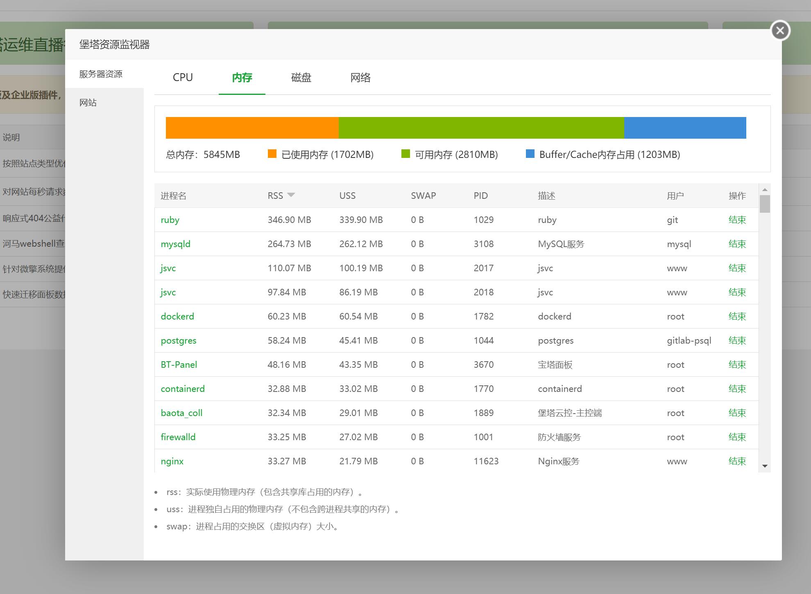Switch to the CPU tab
Screen dimensions: 811x594
pyautogui.click(x=183, y=77)
